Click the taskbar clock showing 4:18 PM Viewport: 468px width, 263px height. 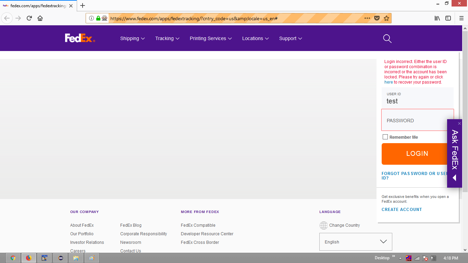(x=451, y=258)
